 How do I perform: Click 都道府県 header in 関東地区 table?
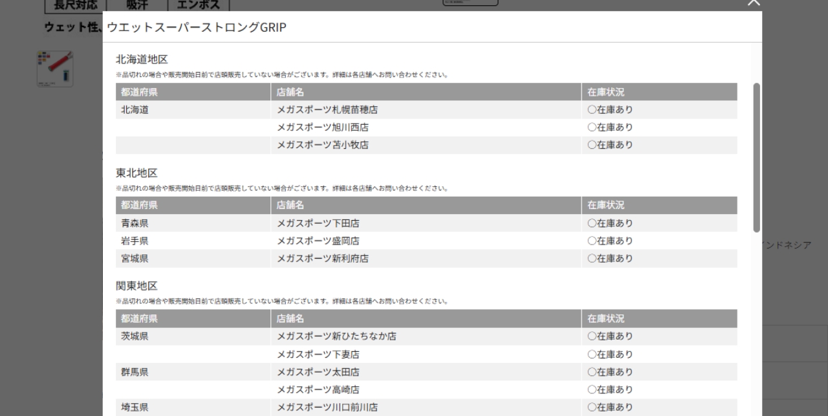click(x=139, y=318)
